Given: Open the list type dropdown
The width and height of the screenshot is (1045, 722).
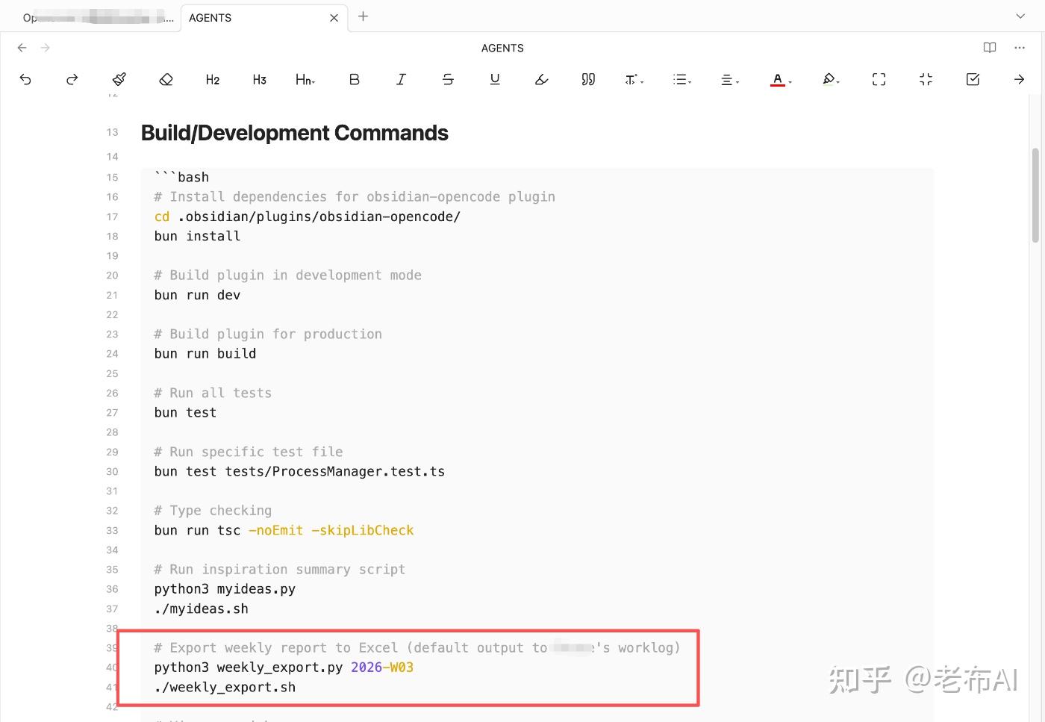Looking at the screenshot, I should click(682, 79).
